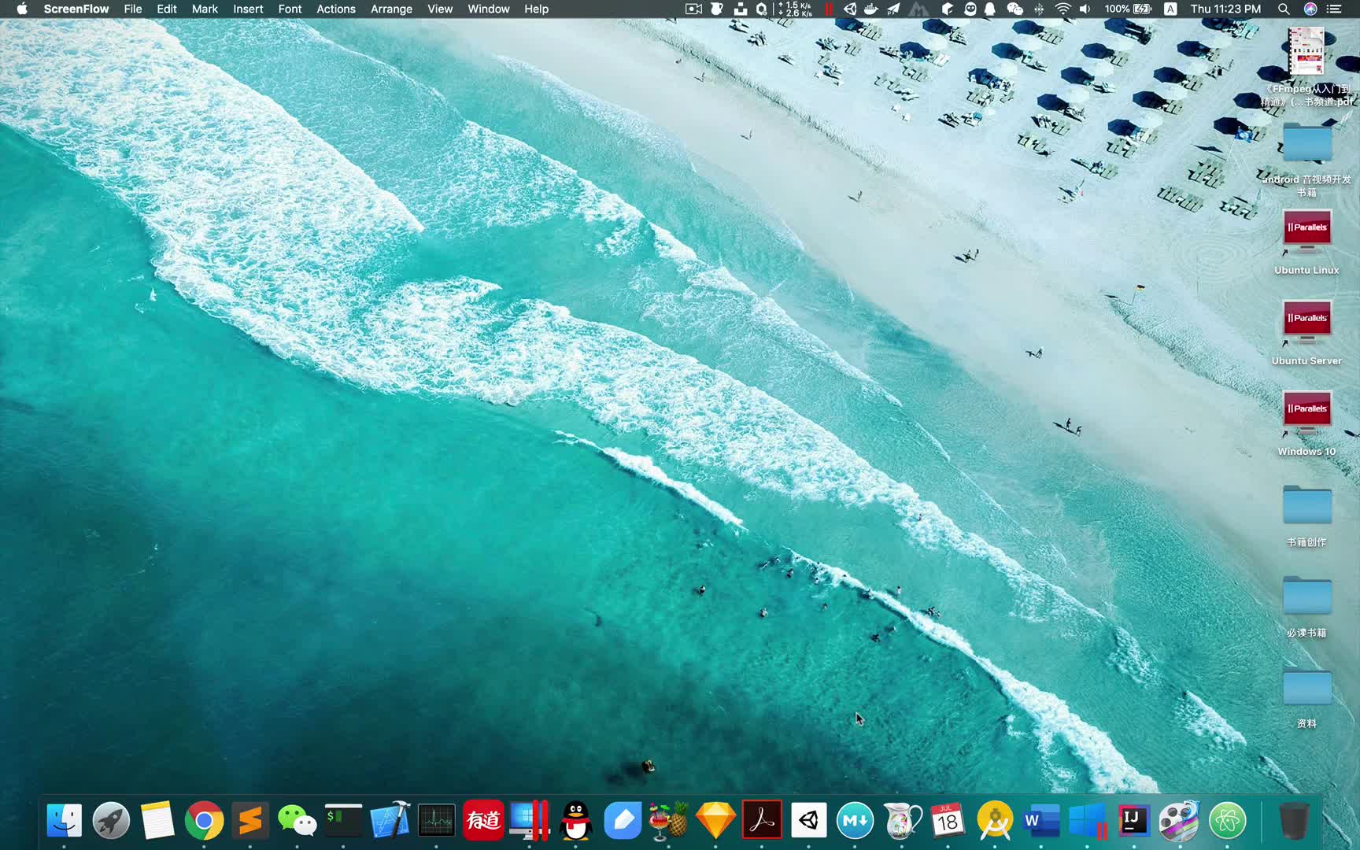Open the File menu
This screenshot has height=850, width=1360.
[x=133, y=9]
